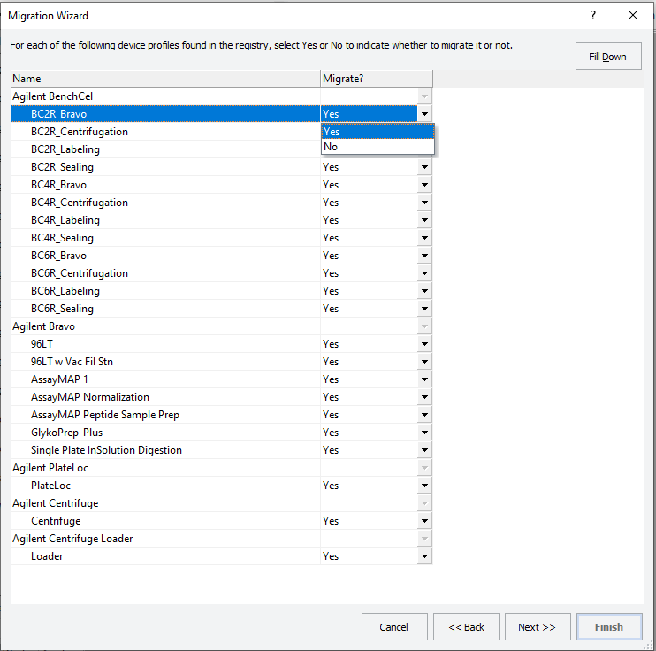
Task: Open the Single Plate InSolution Digestion dropdown arrow
Action: pos(424,450)
